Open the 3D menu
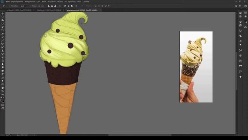Image resolution: width=248 pixels, height=140 pixels. (x=65, y=2)
